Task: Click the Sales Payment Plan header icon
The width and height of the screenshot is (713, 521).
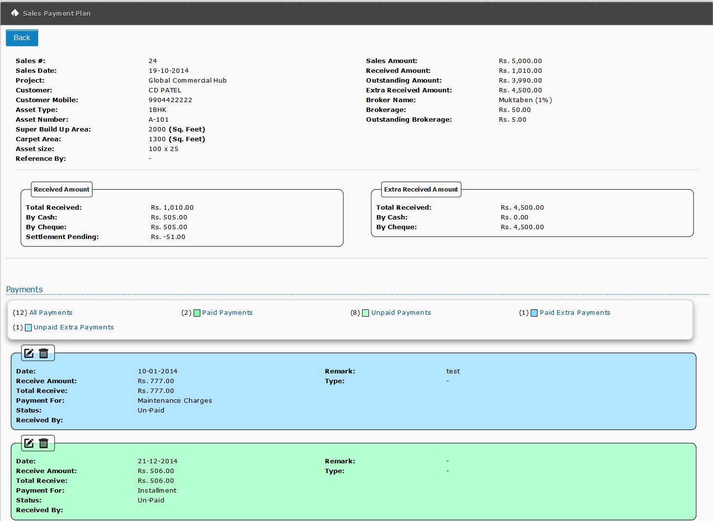Action: tap(15, 13)
